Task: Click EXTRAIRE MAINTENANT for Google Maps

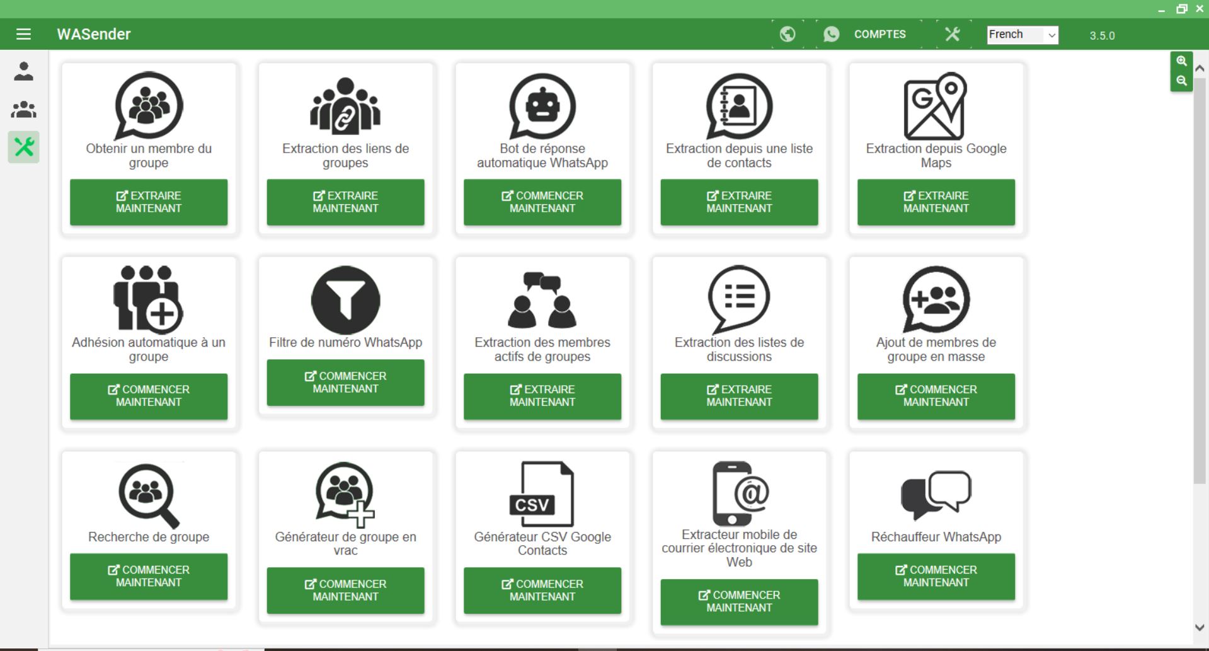Action: [936, 202]
